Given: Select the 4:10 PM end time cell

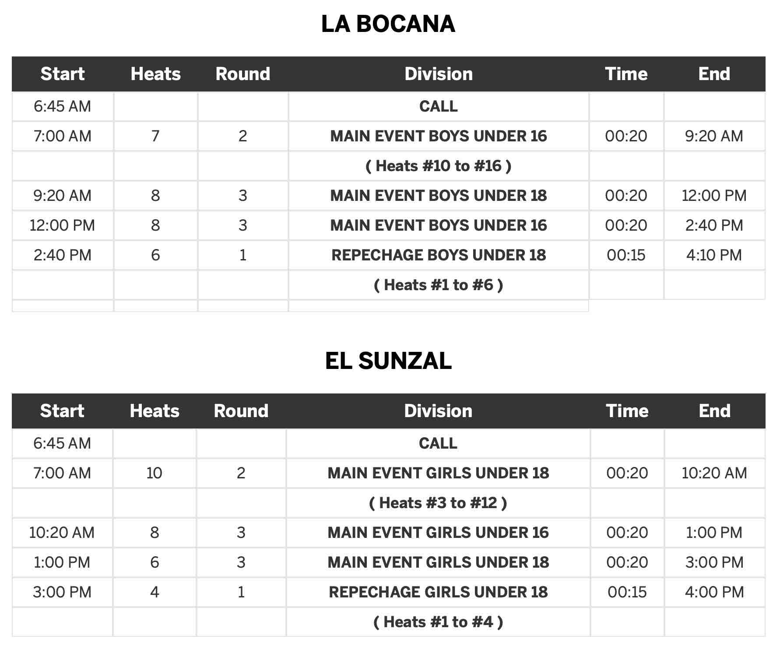Looking at the screenshot, I should click(714, 255).
